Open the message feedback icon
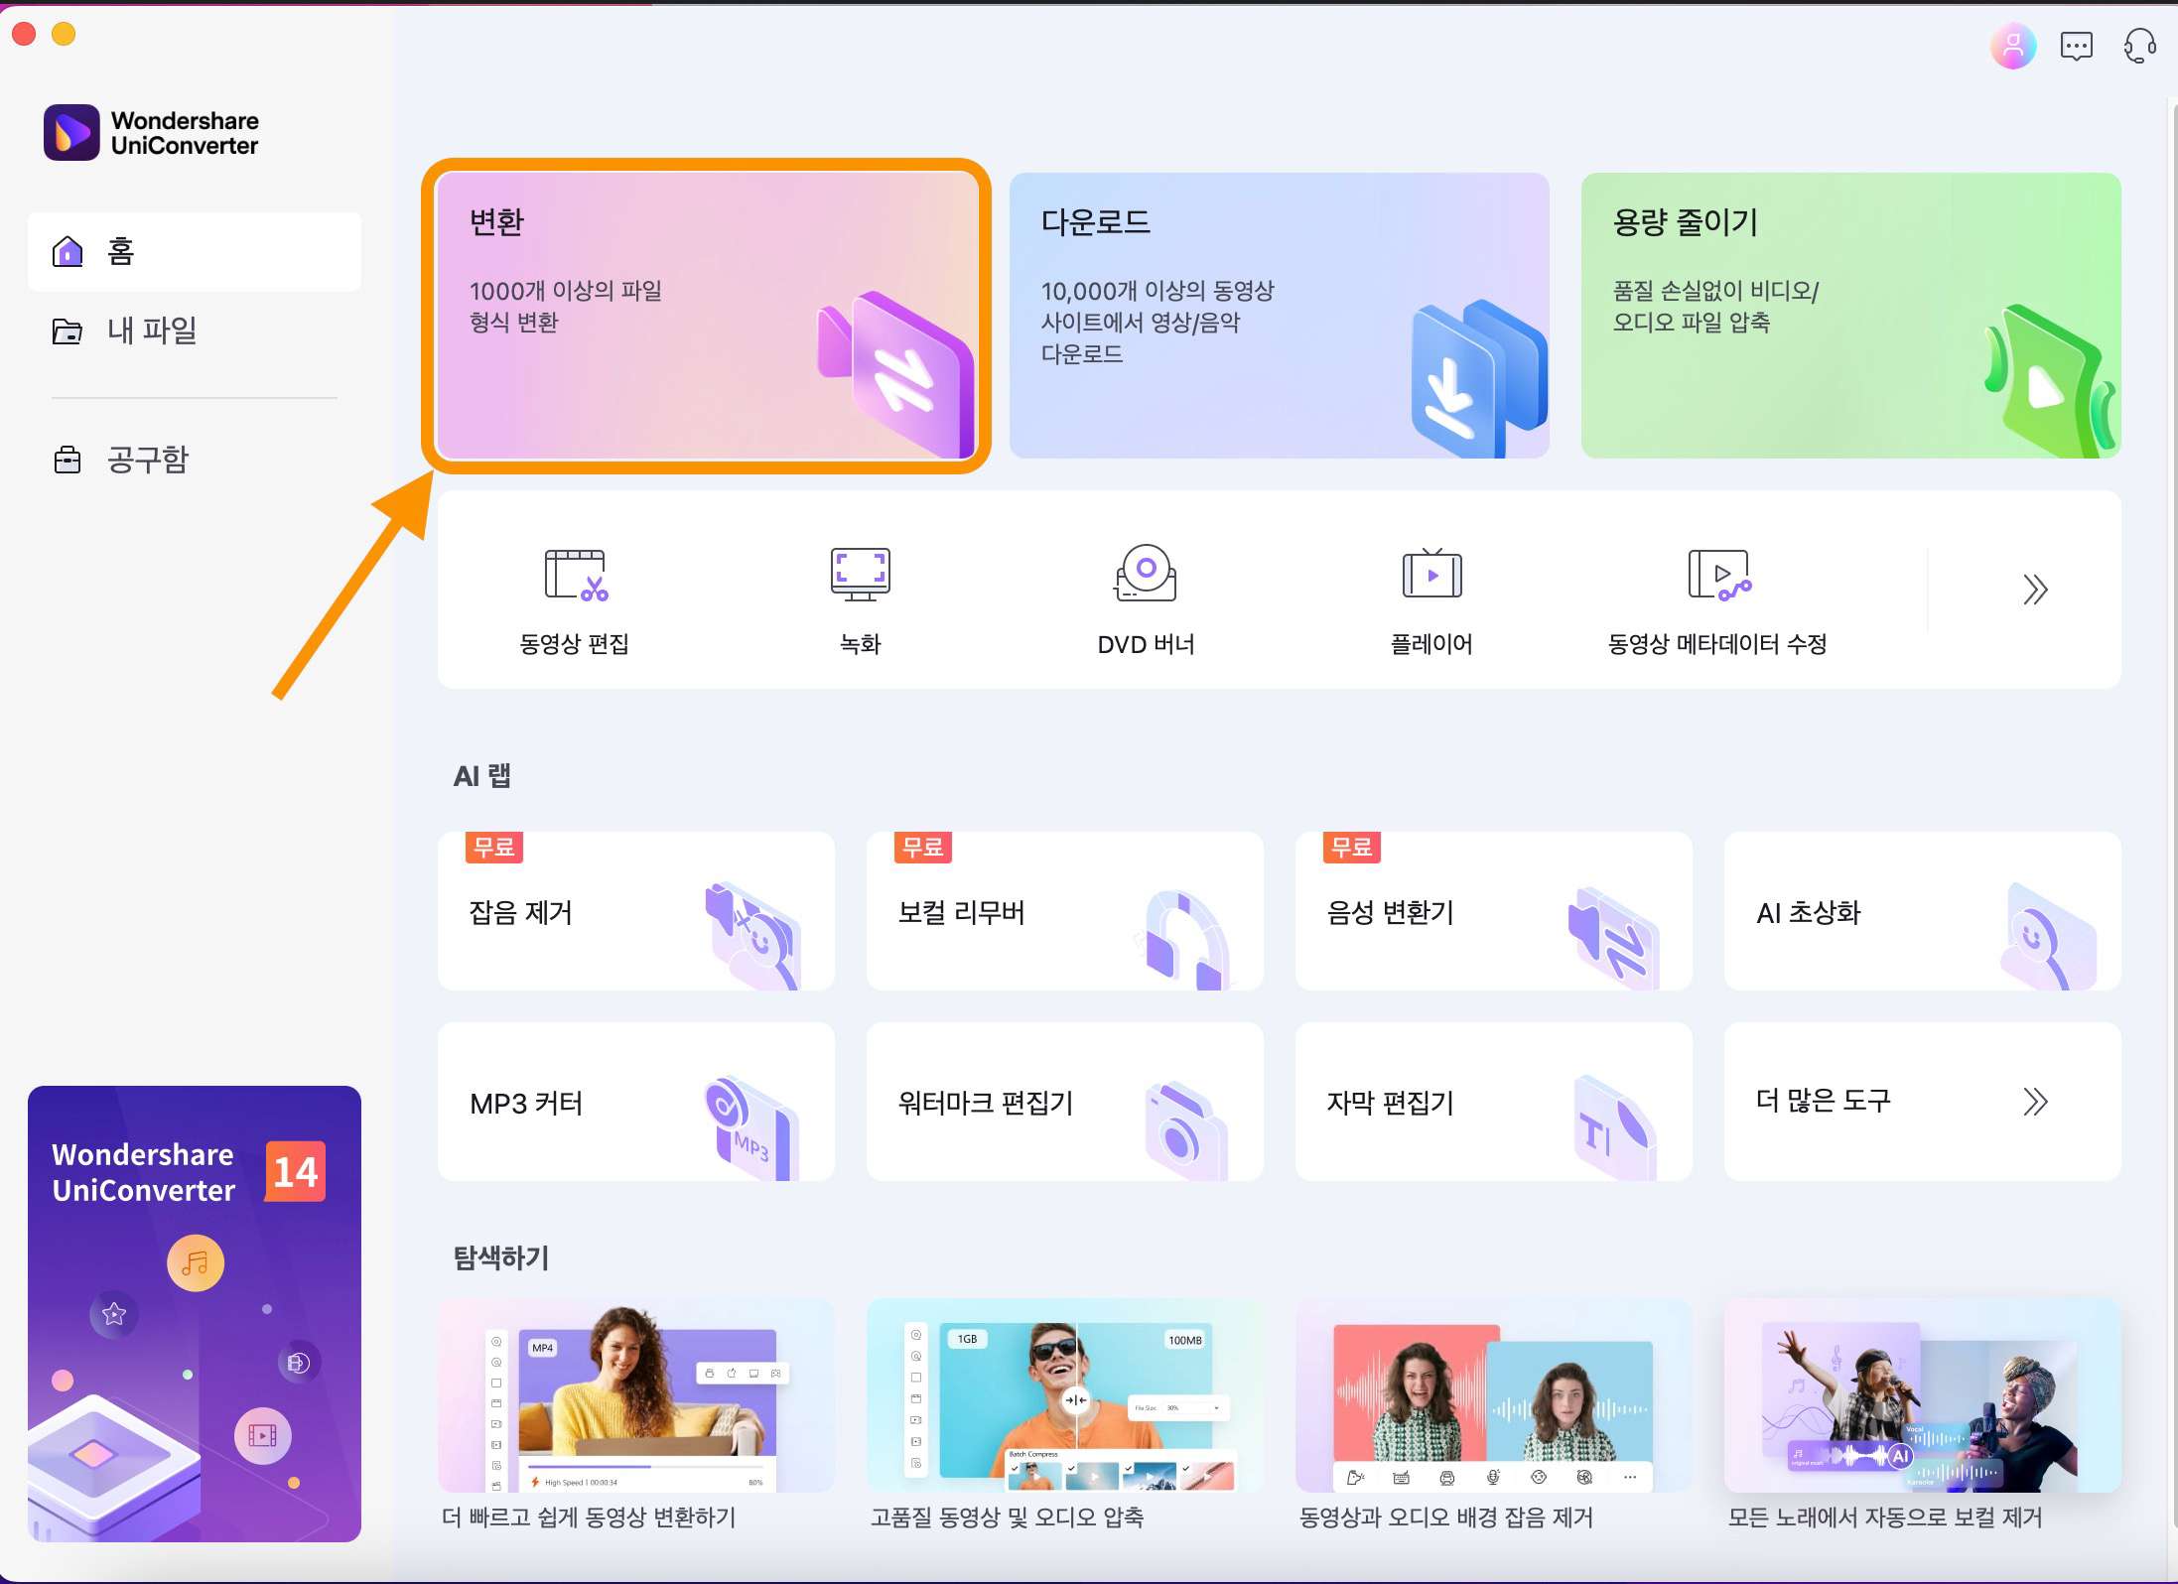 pos(2076,46)
